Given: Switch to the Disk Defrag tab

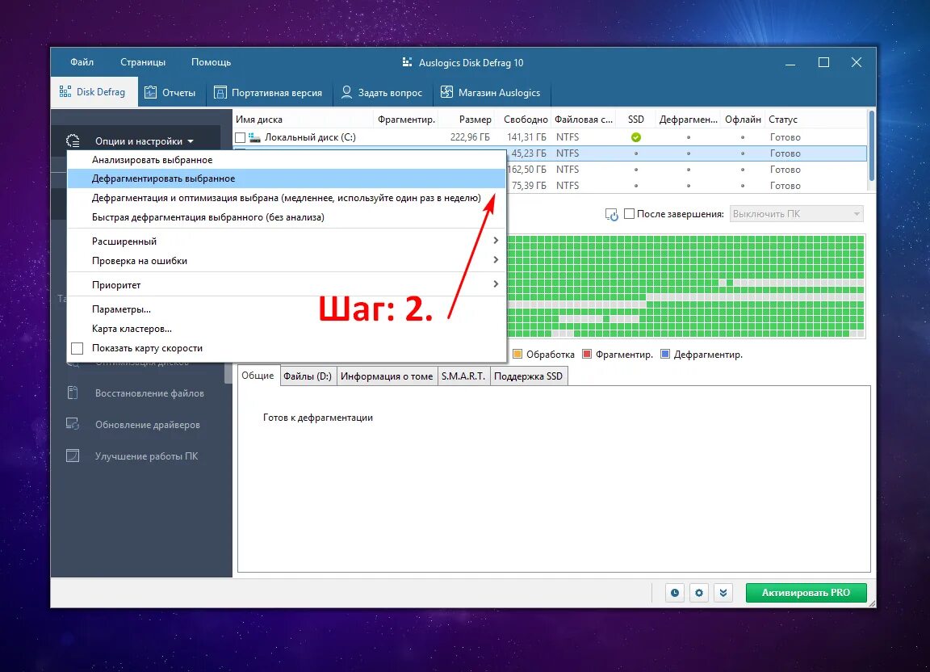Looking at the screenshot, I should 94,92.
